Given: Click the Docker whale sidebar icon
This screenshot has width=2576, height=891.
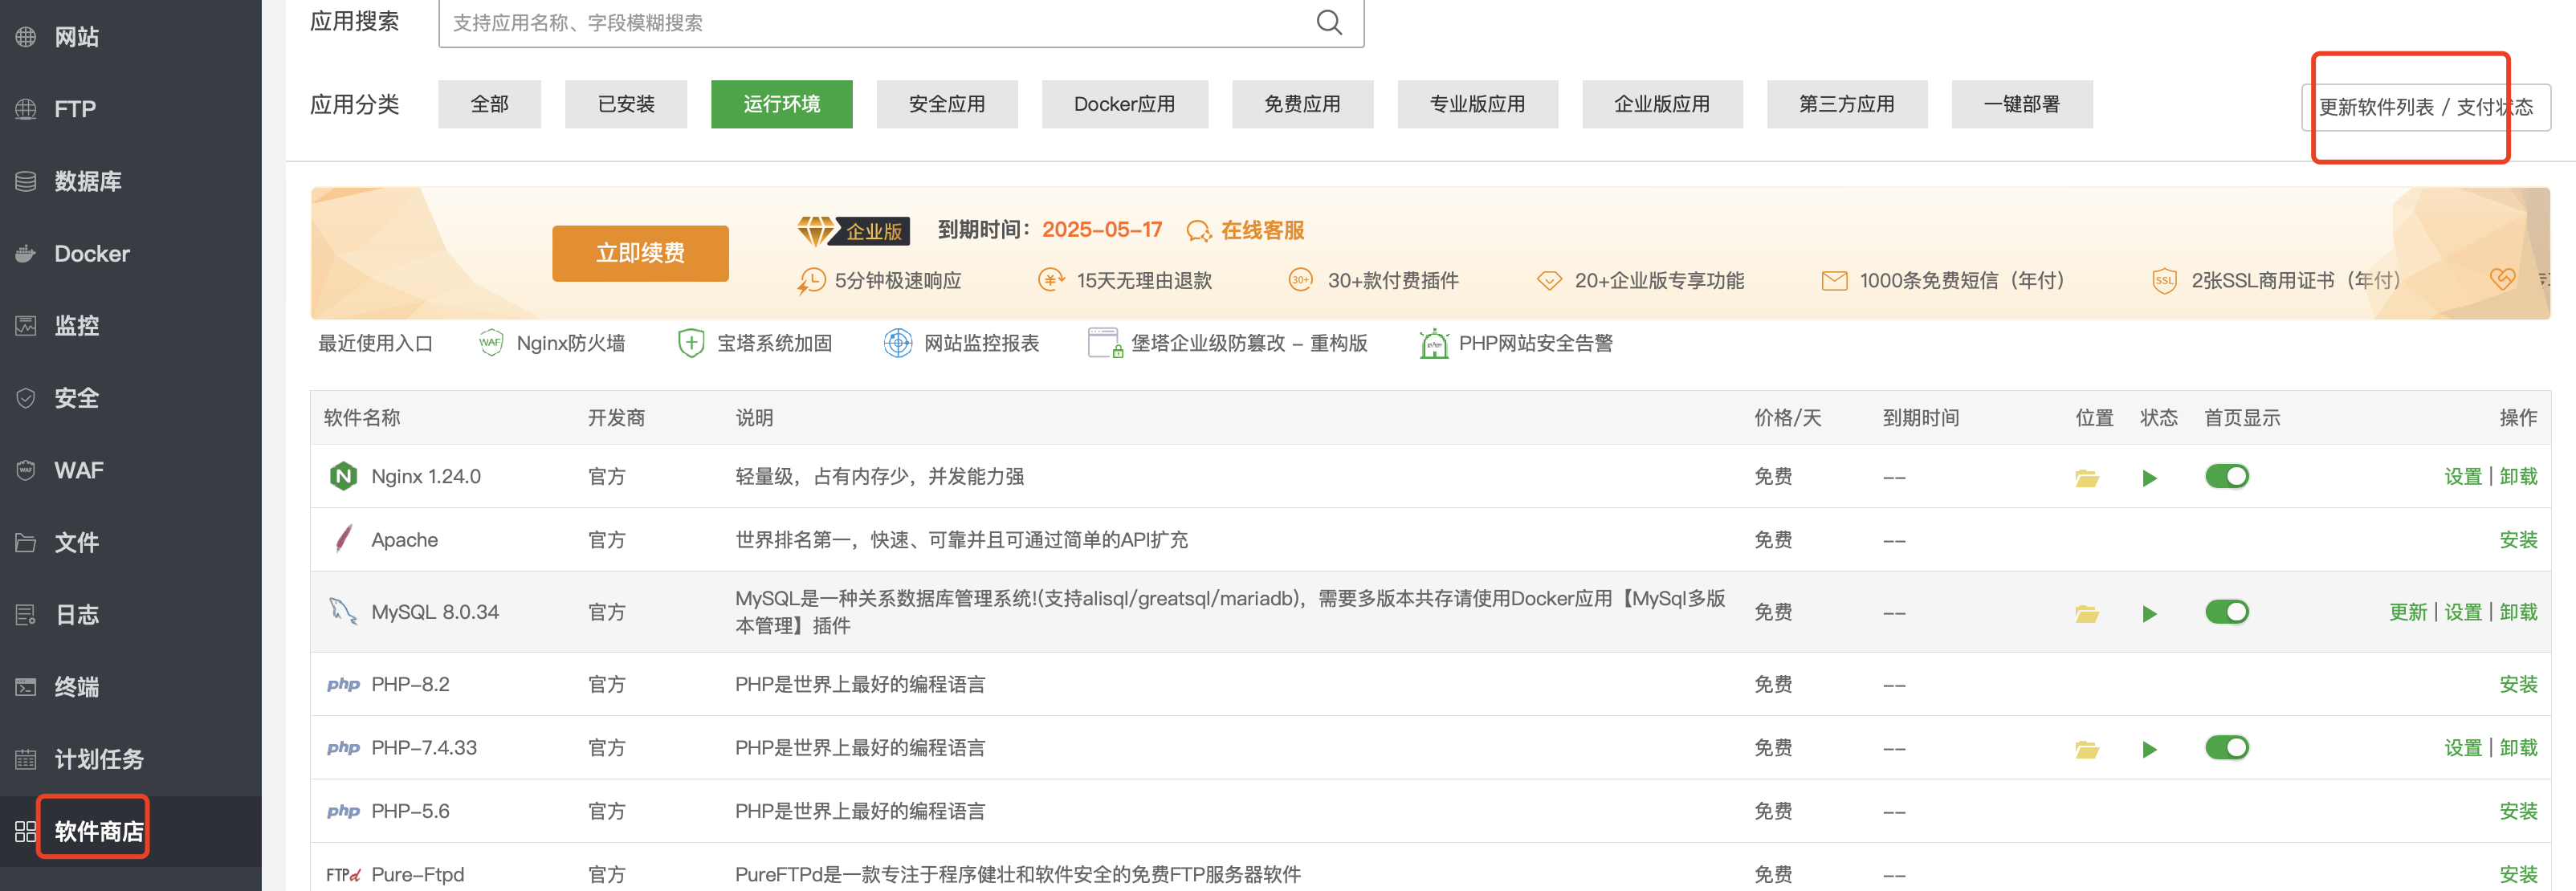Looking at the screenshot, I should click(x=26, y=253).
